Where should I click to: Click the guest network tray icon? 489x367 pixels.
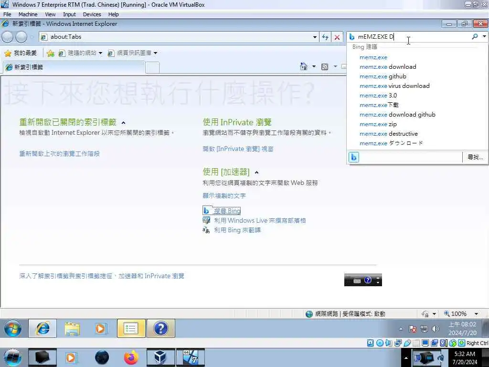point(424,329)
